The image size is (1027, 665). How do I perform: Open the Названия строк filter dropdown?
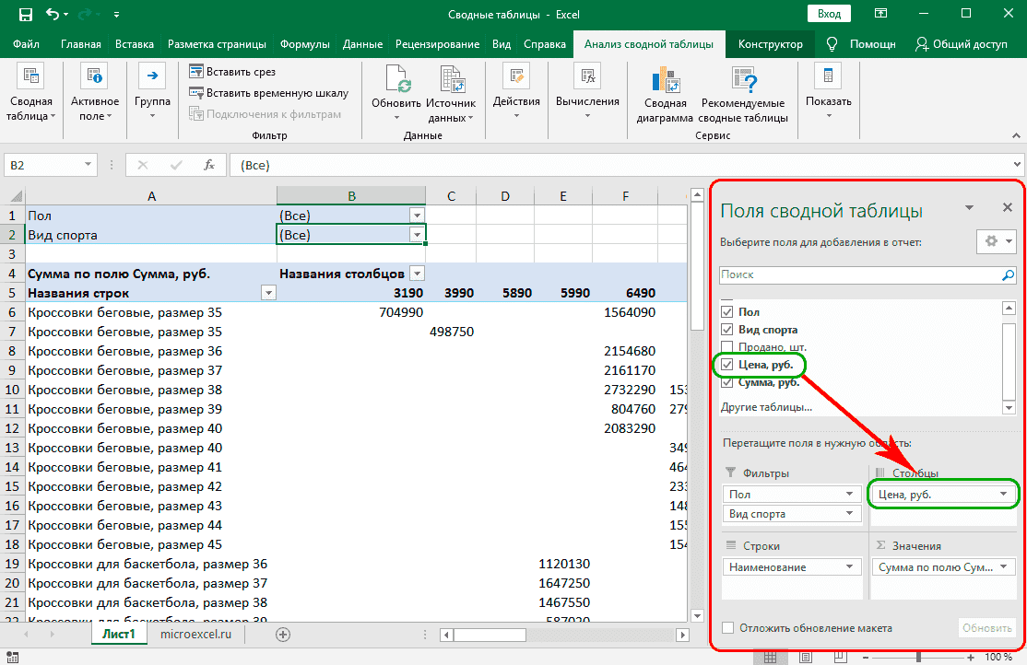point(268,293)
